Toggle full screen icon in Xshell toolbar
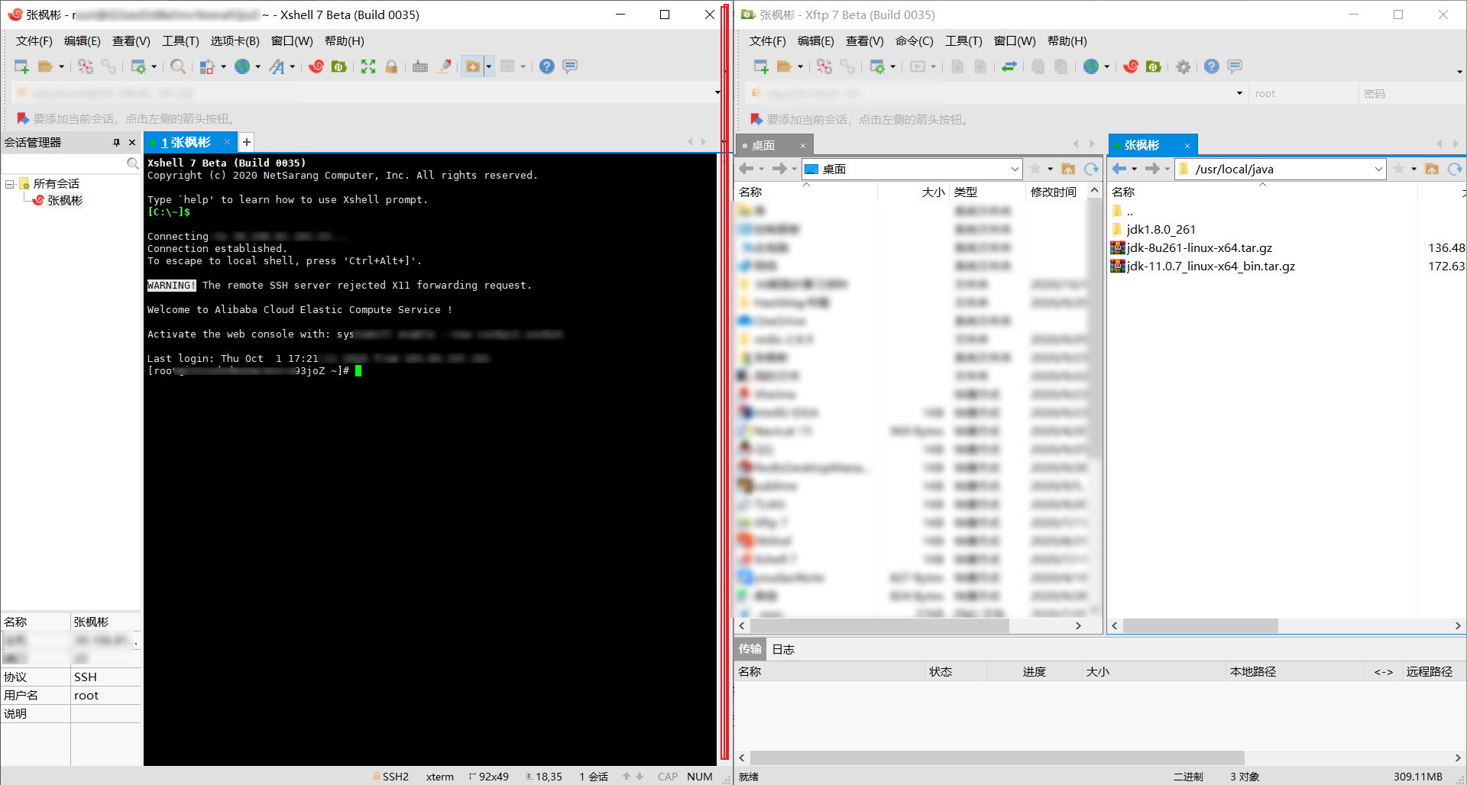The width and height of the screenshot is (1467, 785). coord(368,66)
